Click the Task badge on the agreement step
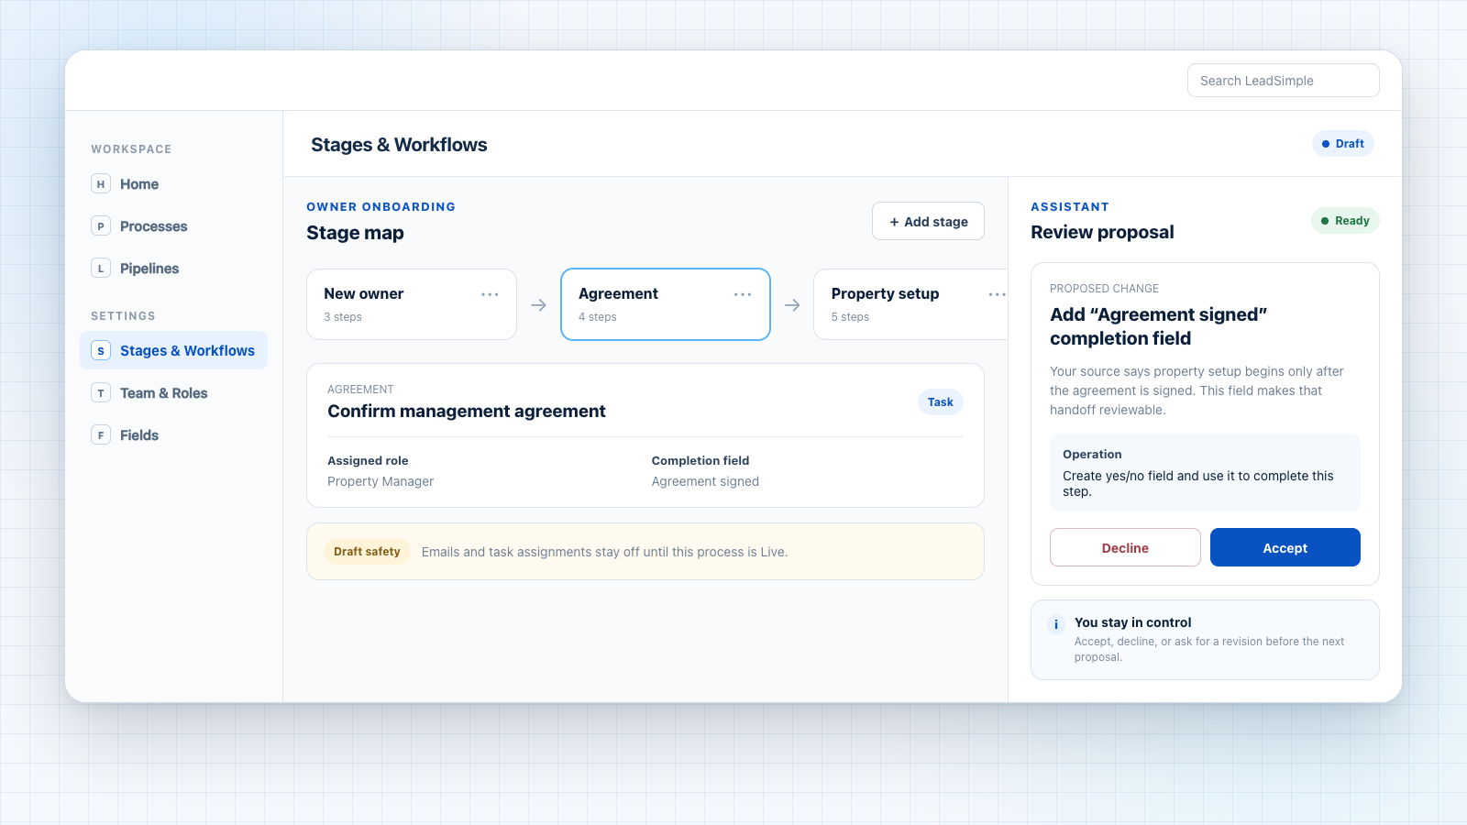 [941, 401]
